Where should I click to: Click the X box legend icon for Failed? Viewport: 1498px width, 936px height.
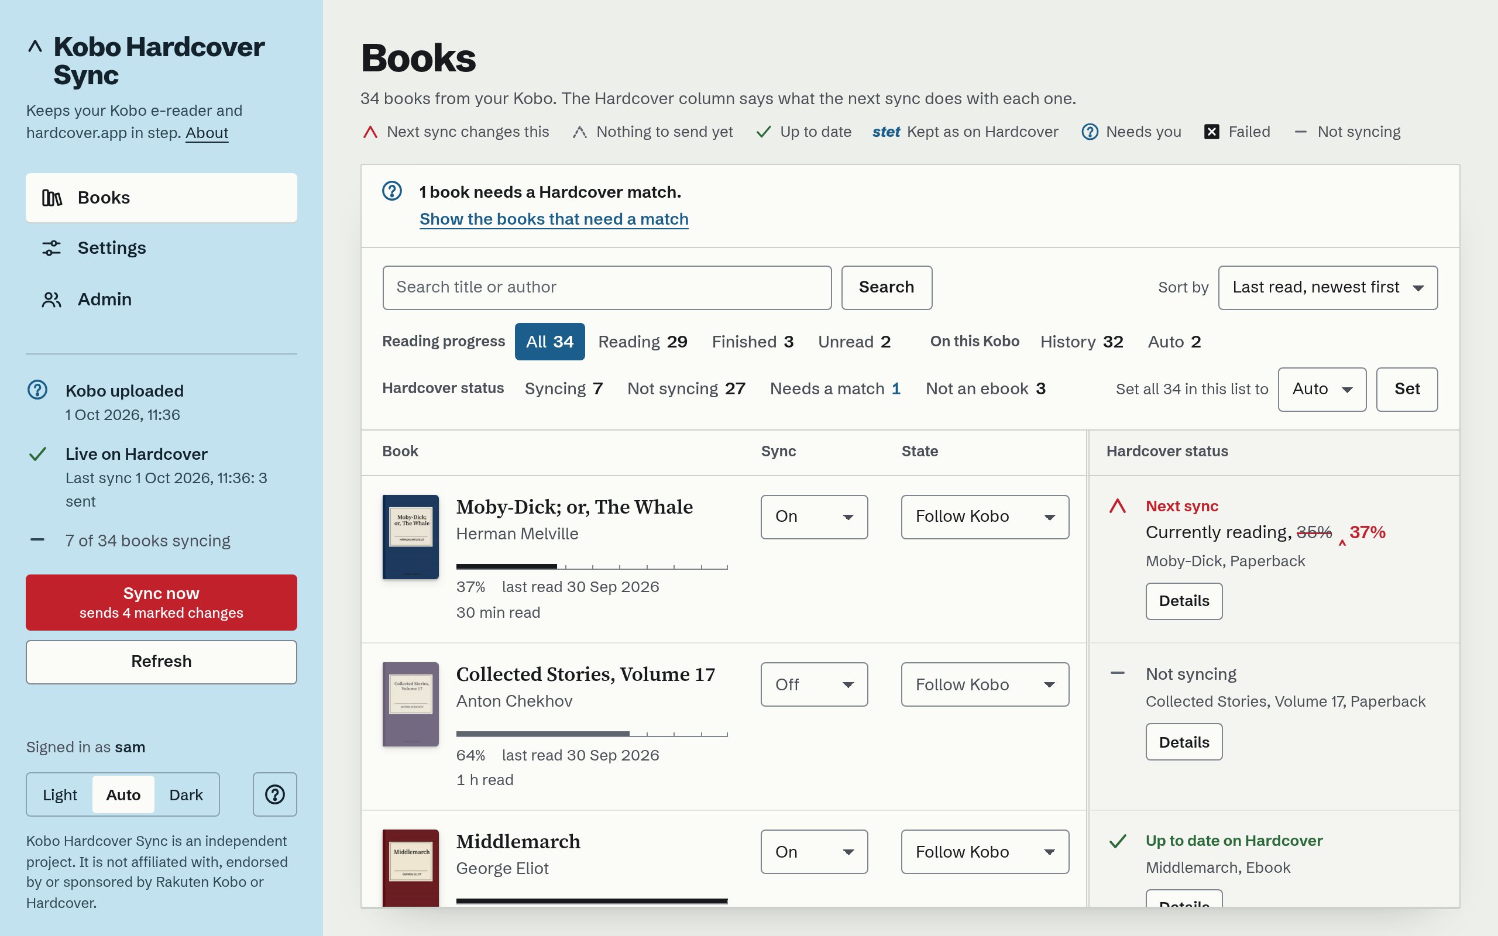1211,132
